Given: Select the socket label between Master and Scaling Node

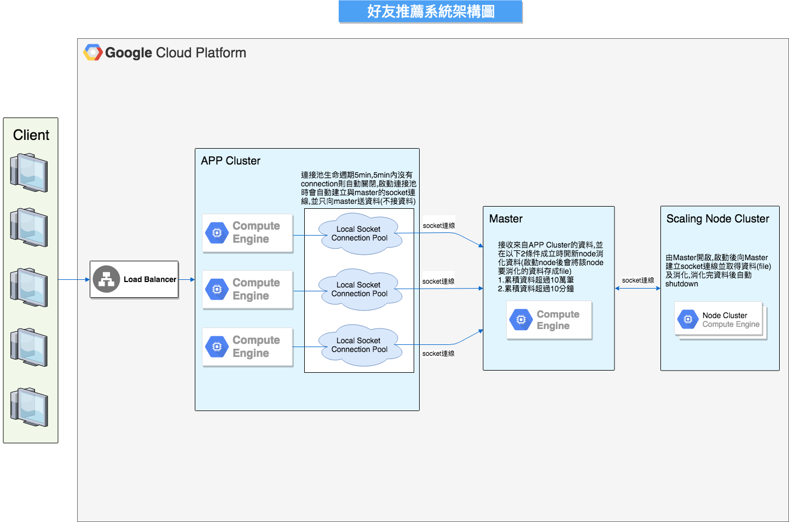Looking at the screenshot, I should click(637, 280).
